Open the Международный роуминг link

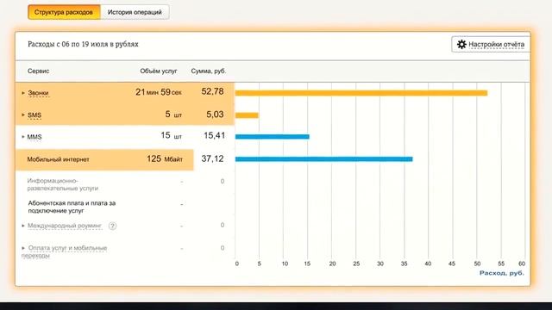point(65,226)
